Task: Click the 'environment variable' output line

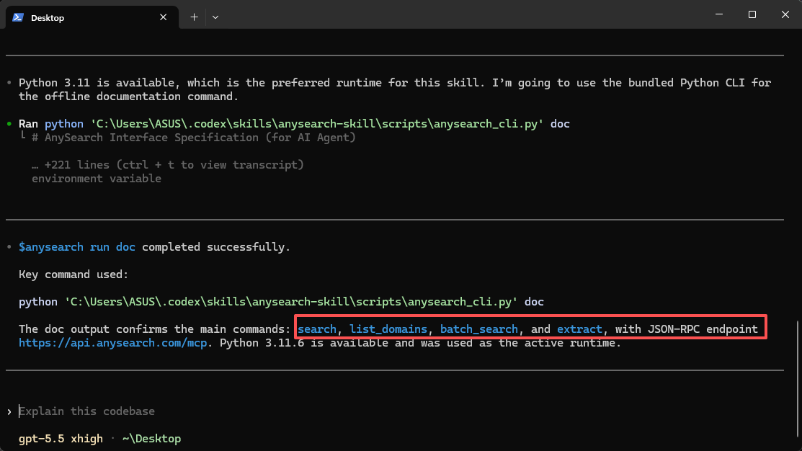Action: 97,179
